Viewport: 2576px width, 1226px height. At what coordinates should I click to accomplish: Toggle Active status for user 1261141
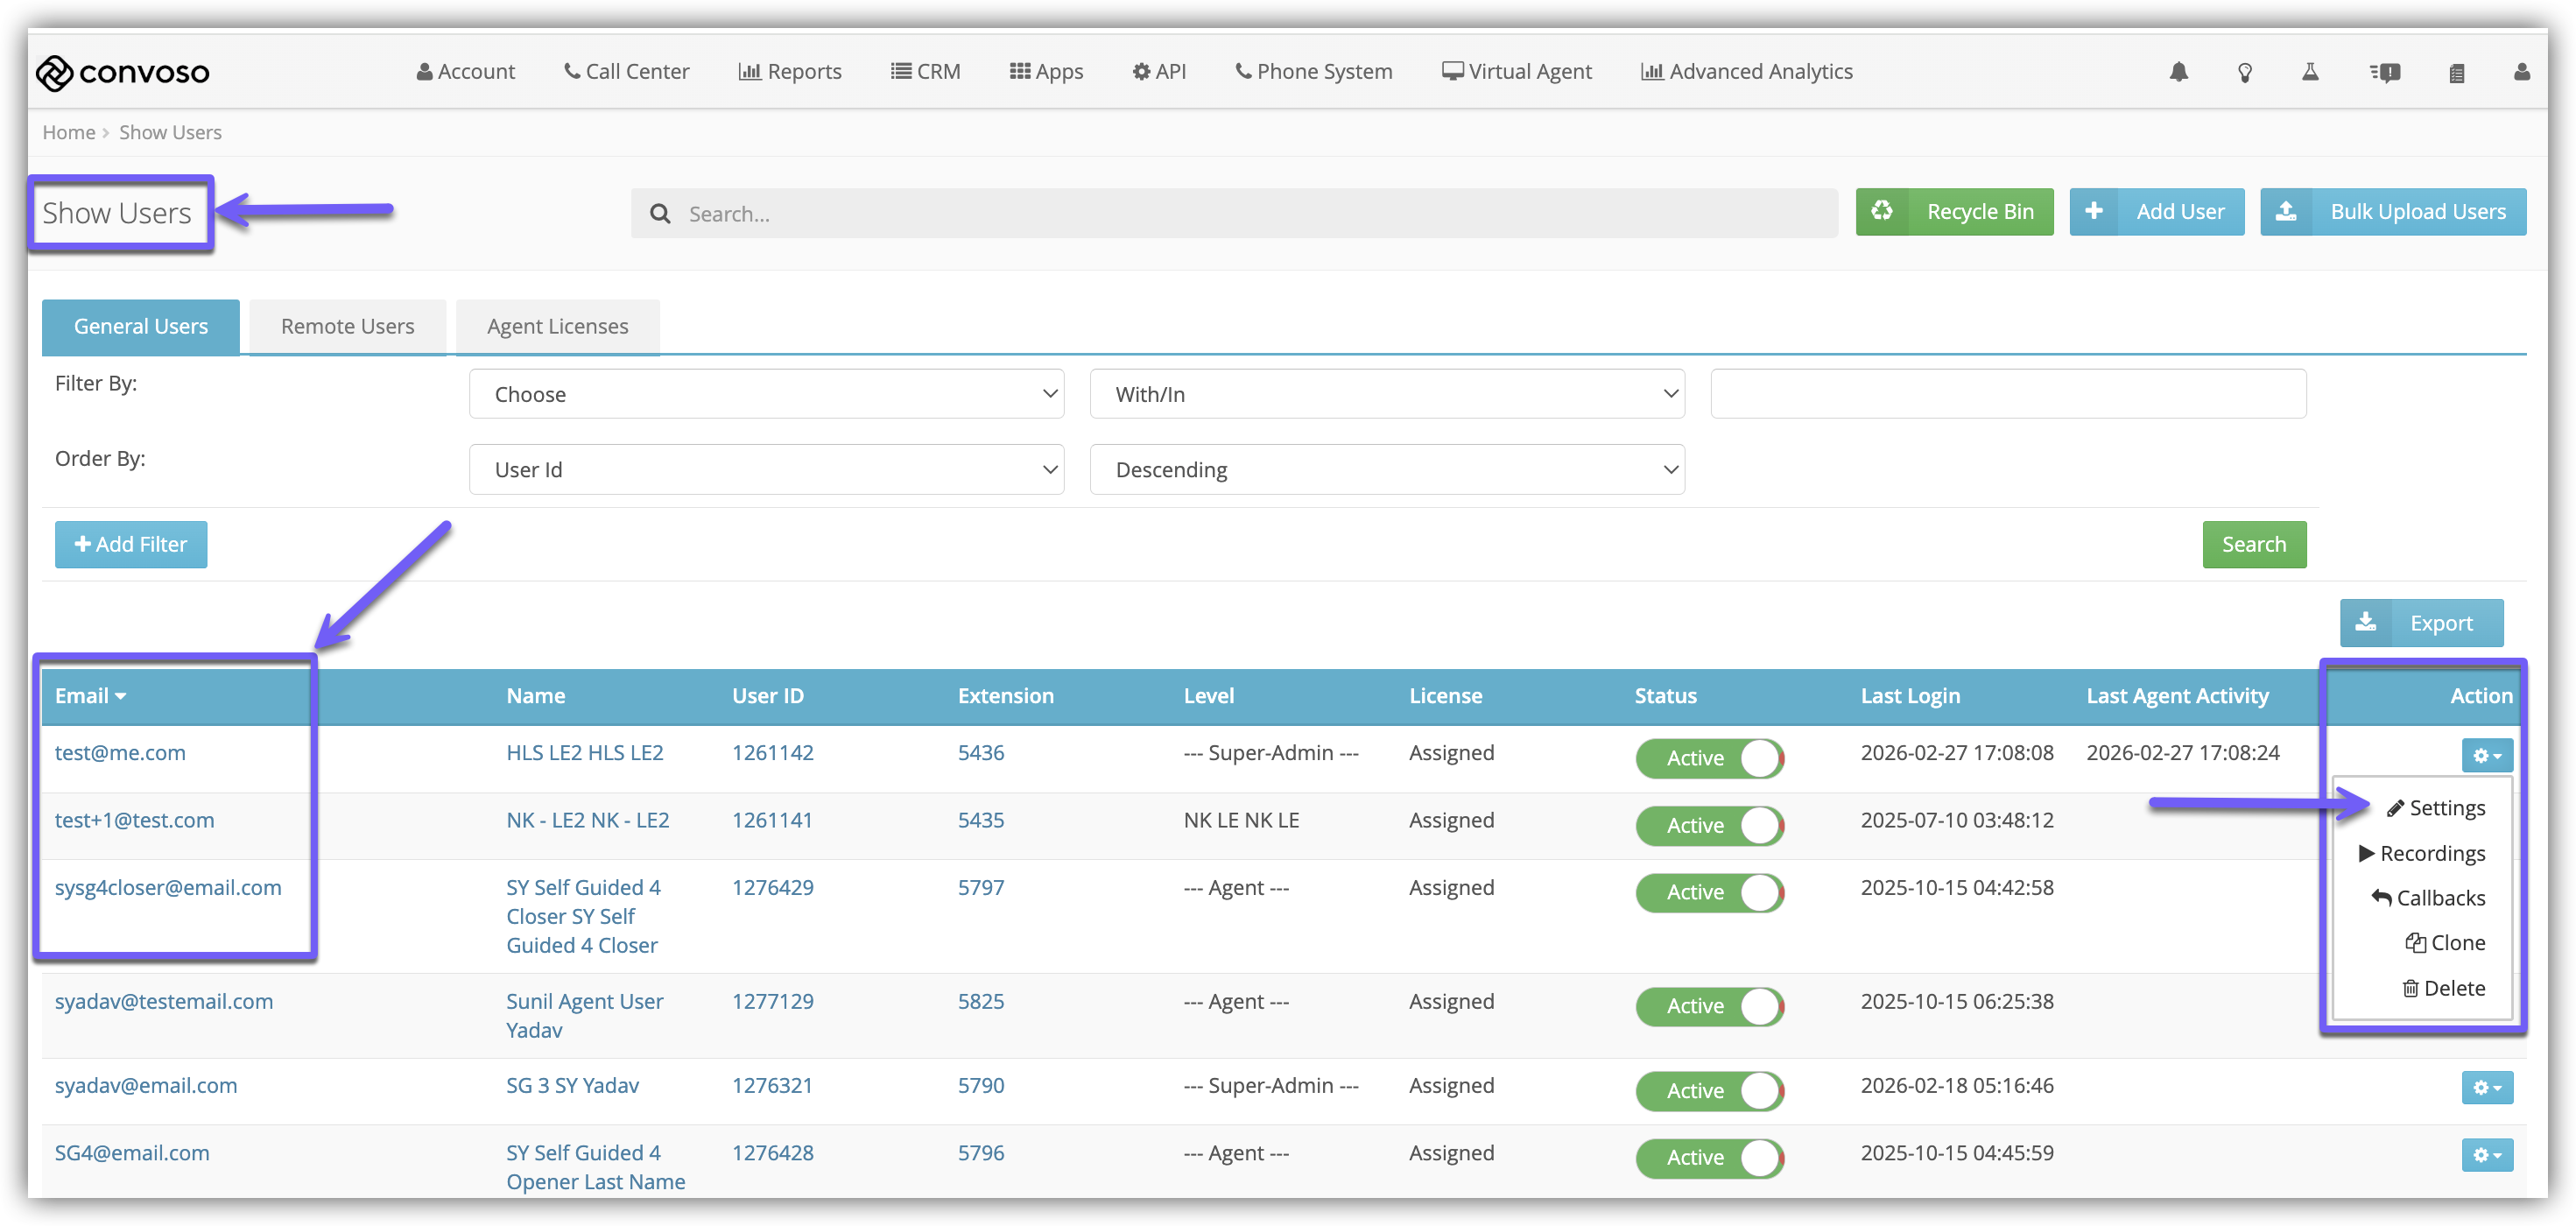point(1709,825)
